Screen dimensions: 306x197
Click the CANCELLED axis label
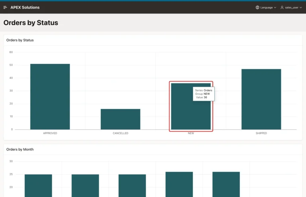coord(120,133)
